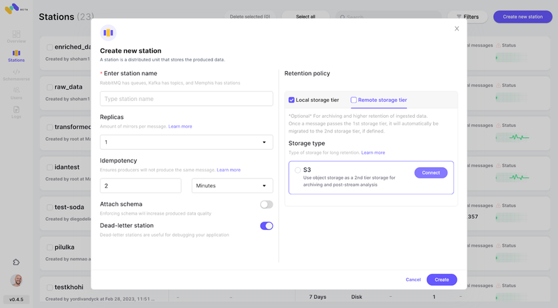Open the Overview page in sidebar

16,36
